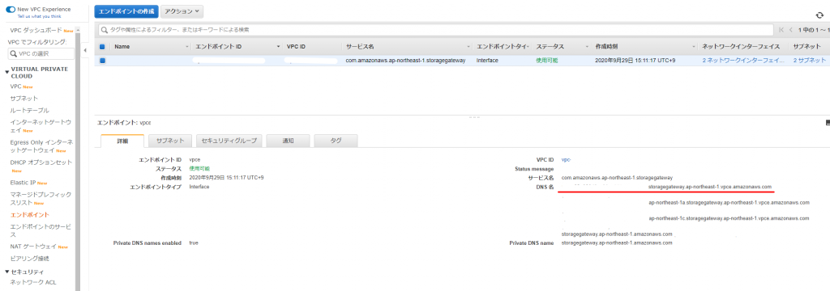Screen dimensions: 830x291
Task: Open NAT ゲートウェイ in sidebar
Action: (x=33, y=247)
